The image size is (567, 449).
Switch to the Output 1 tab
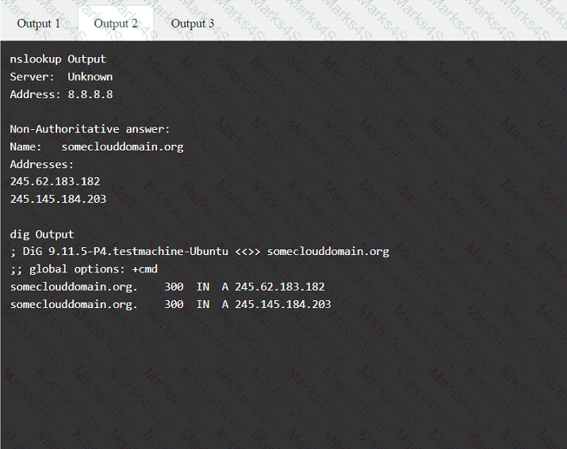click(38, 23)
